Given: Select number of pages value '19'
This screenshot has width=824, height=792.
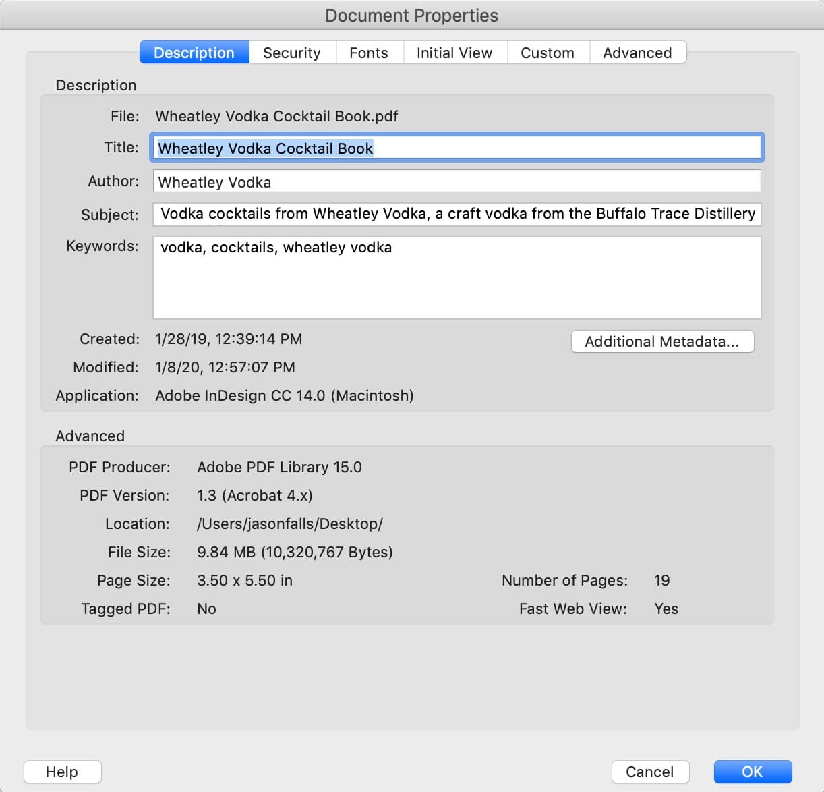Looking at the screenshot, I should click(662, 580).
